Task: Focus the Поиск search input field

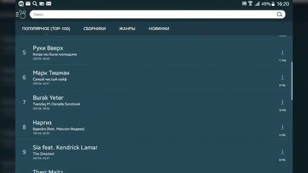Action: [x=157, y=14]
